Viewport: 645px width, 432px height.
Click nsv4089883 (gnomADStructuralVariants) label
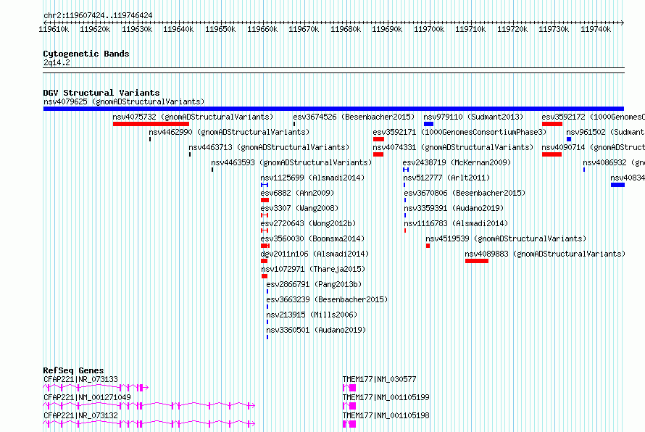[x=545, y=254]
